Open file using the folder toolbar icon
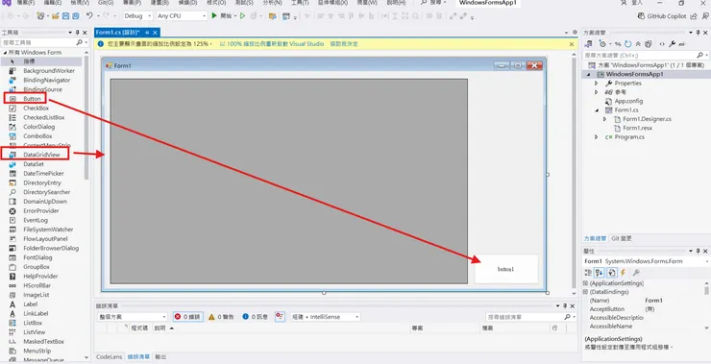Viewport: 711px width, 364px height. pyautogui.click(x=56, y=16)
